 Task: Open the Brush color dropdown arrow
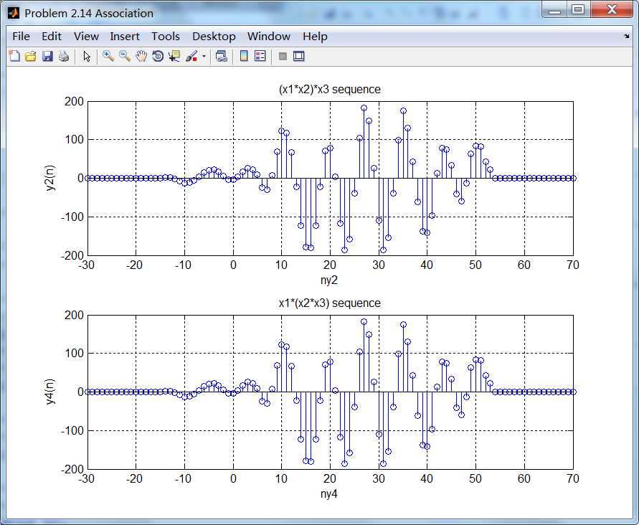[x=204, y=56]
